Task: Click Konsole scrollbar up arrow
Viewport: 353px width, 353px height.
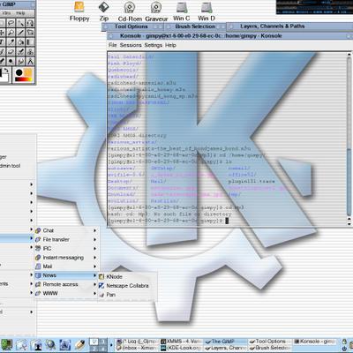Action: pos(349,55)
